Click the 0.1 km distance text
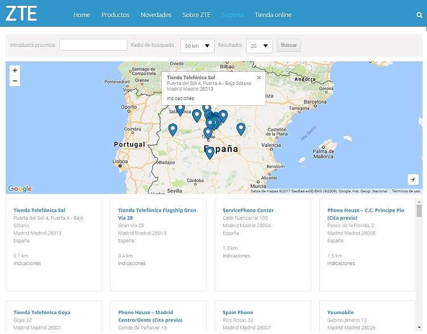Image resolution: width=427 pixels, height=334 pixels. 20,255
